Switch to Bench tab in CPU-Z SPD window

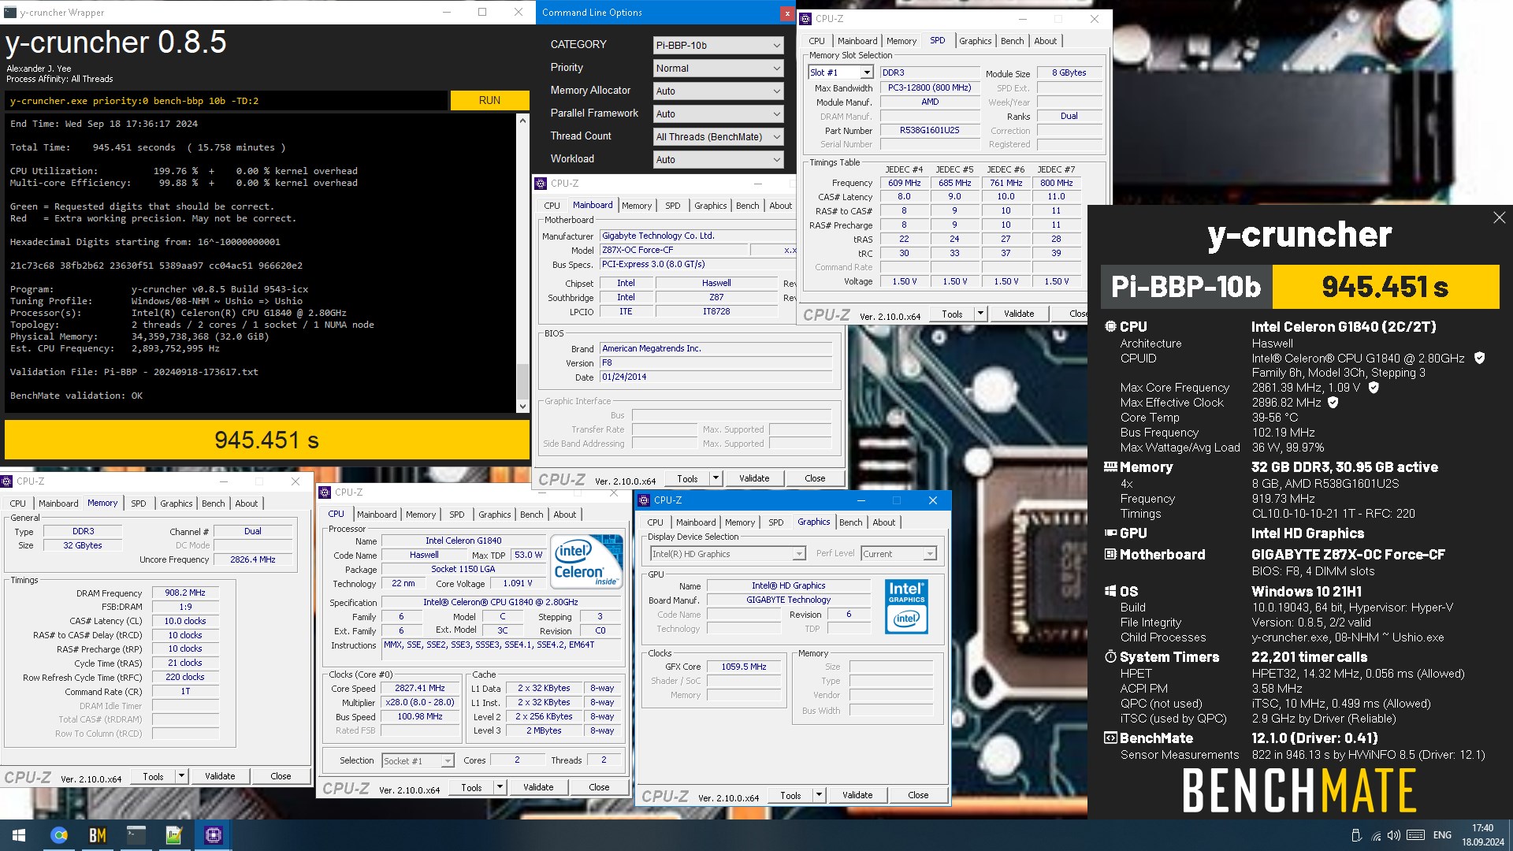coord(1012,41)
